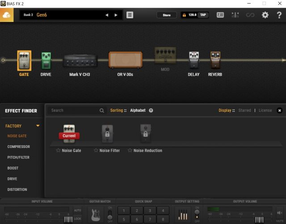Open the setlist view icon

point(220,15)
